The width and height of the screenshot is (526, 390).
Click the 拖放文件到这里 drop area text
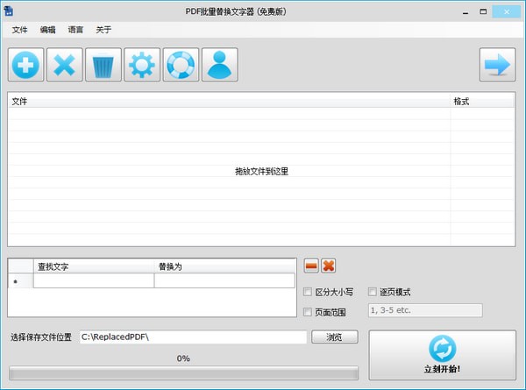[x=261, y=172]
